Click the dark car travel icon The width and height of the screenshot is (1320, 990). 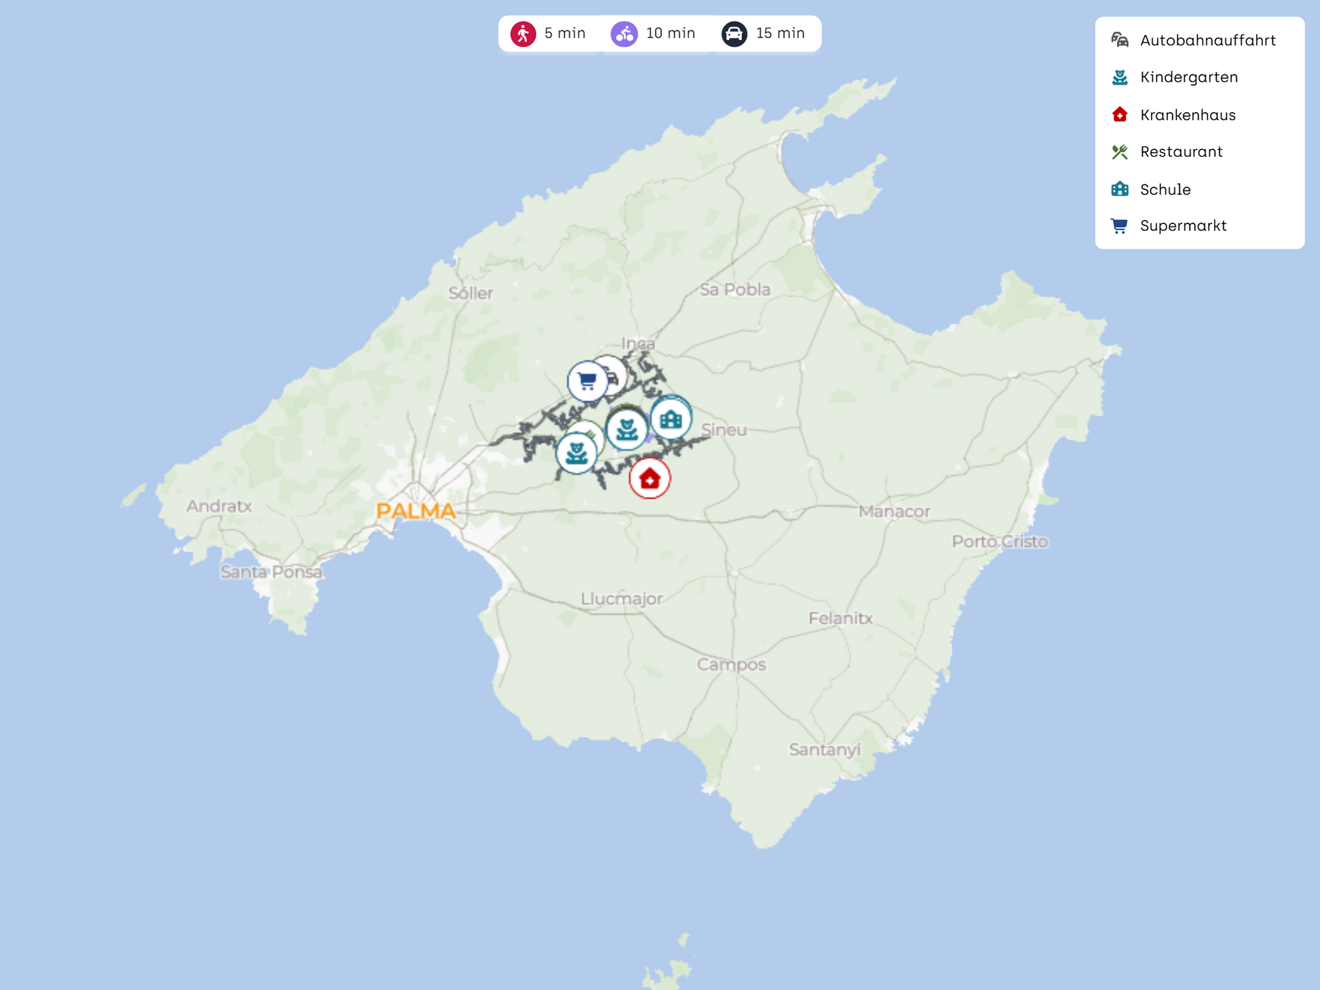click(734, 34)
